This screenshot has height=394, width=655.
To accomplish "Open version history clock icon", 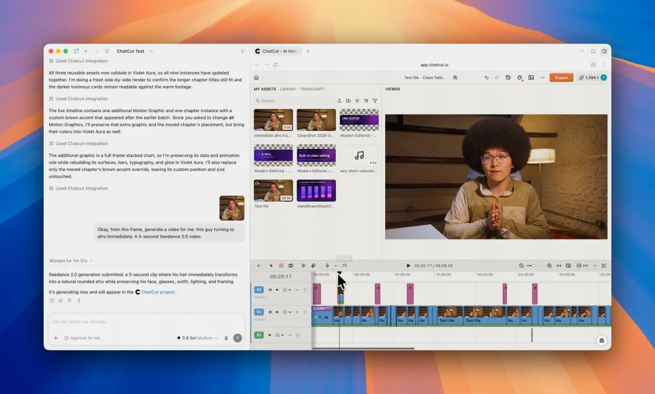I will pyautogui.click(x=508, y=78).
